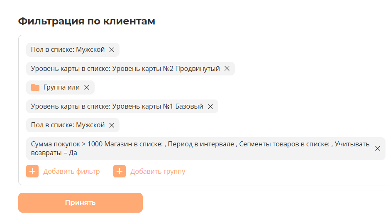Delete the "Сумма покупок > 1000" filter
The height and width of the screenshot is (216, 388).
coord(378,148)
